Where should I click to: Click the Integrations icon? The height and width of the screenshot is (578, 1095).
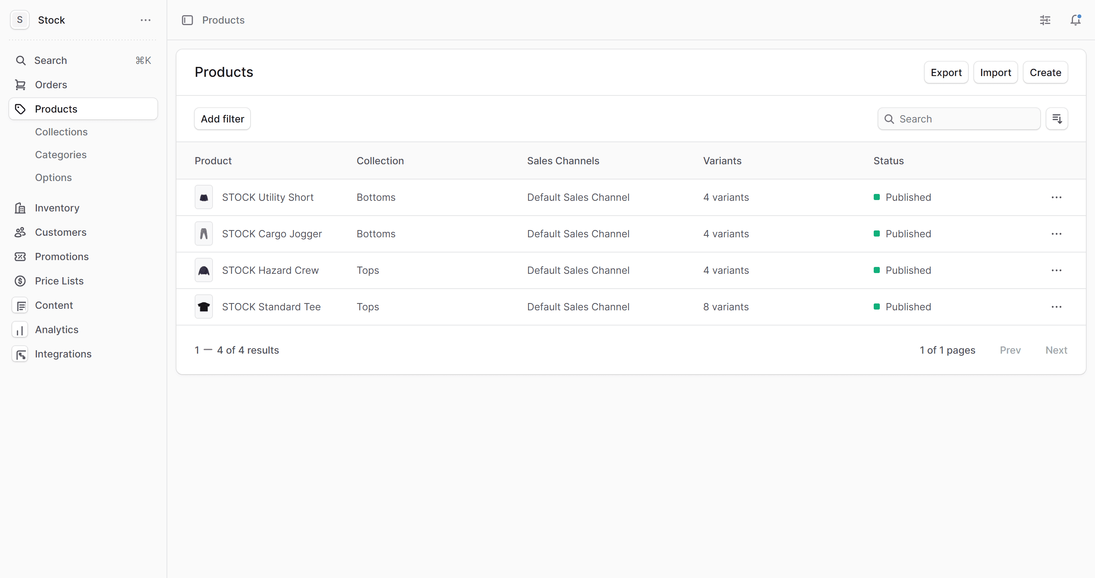coord(20,354)
